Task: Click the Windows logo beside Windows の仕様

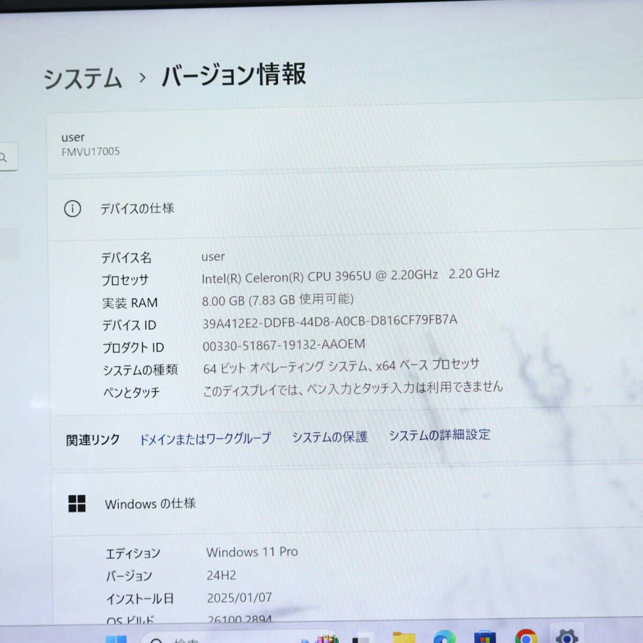Action: 77,504
